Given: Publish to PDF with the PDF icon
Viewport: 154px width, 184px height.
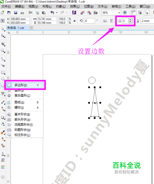Looking at the screenshot, I should (96, 13).
